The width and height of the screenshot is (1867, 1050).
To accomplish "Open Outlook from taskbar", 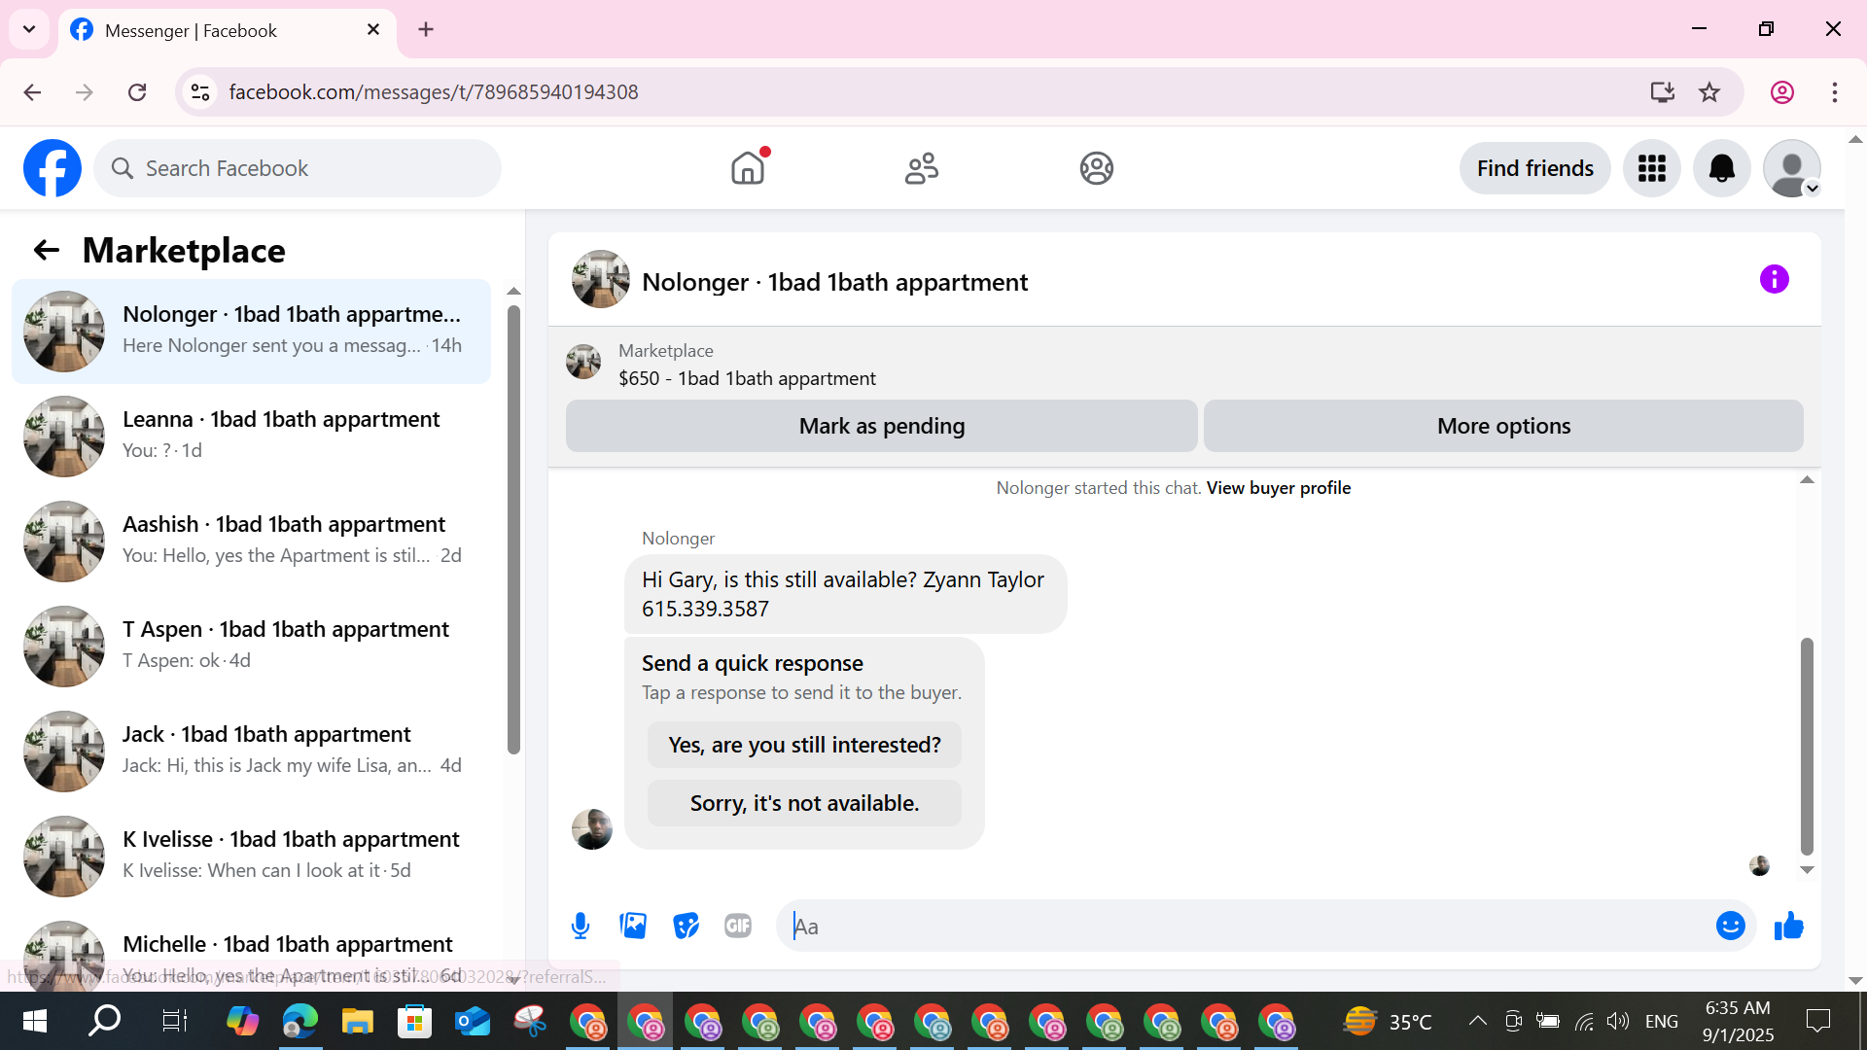I will point(472,1021).
